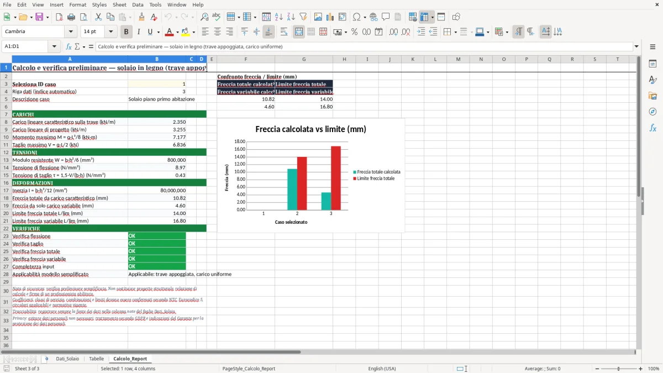
Task: Click the Copy icon
Action: tap(110, 17)
